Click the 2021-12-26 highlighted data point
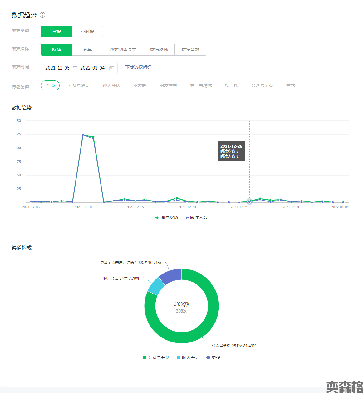363x393 pixels. [x=249, y=202]
